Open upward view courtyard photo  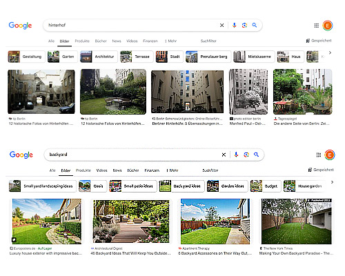pyautogui.click(x=187, y=92)
